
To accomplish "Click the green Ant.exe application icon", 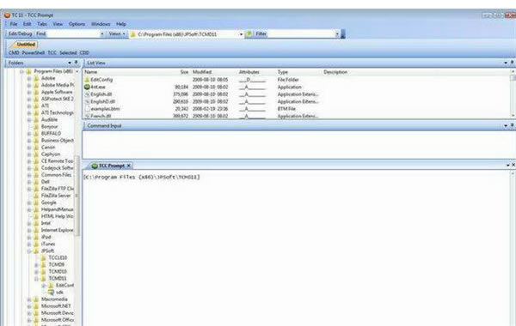I will [x=87, y=87].
